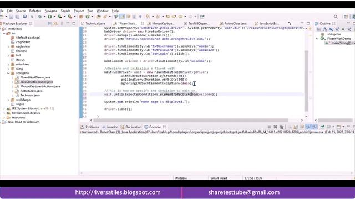Click the Save icon in the toolbar

[x=11, y=17]
